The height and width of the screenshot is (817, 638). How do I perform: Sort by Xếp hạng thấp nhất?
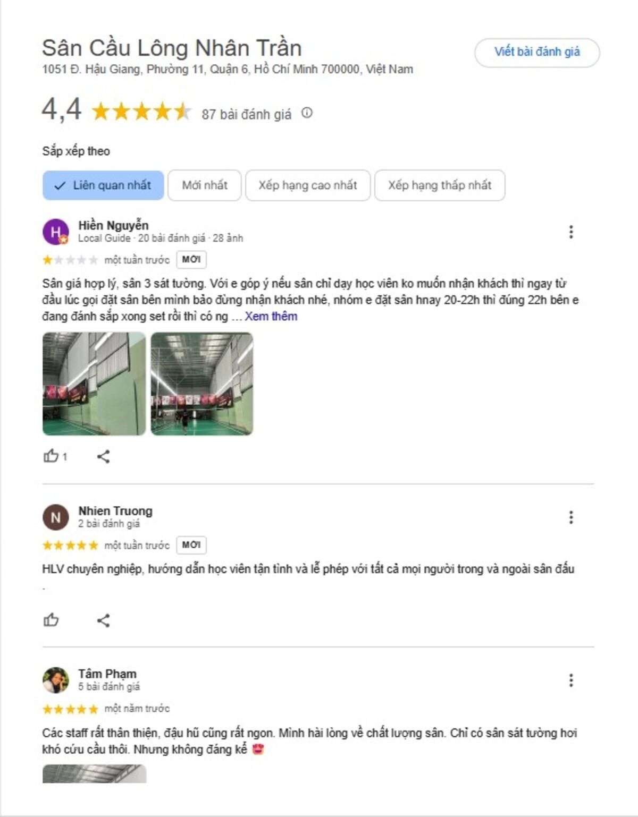[x=440, y=185]
